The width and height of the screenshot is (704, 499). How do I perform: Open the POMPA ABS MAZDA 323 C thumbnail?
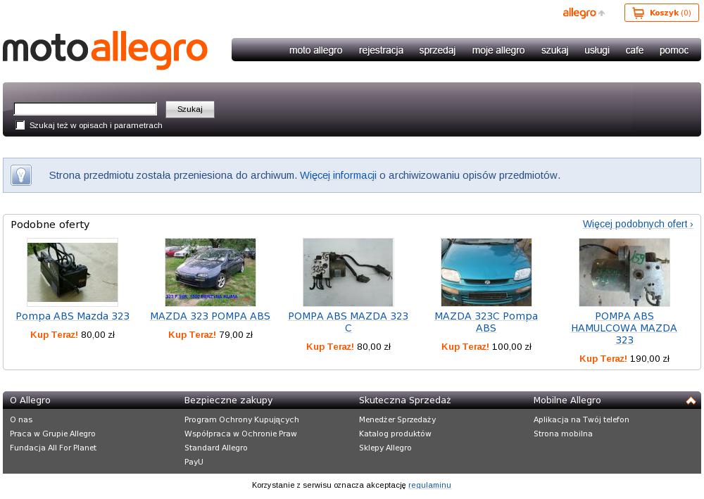pyautogui.click(x=348, y=272)
